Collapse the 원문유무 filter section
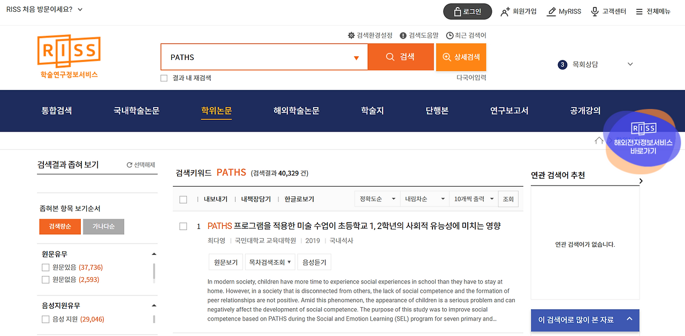 pos(154,254)
